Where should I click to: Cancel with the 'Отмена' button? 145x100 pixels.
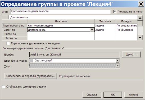click(134, 95)
